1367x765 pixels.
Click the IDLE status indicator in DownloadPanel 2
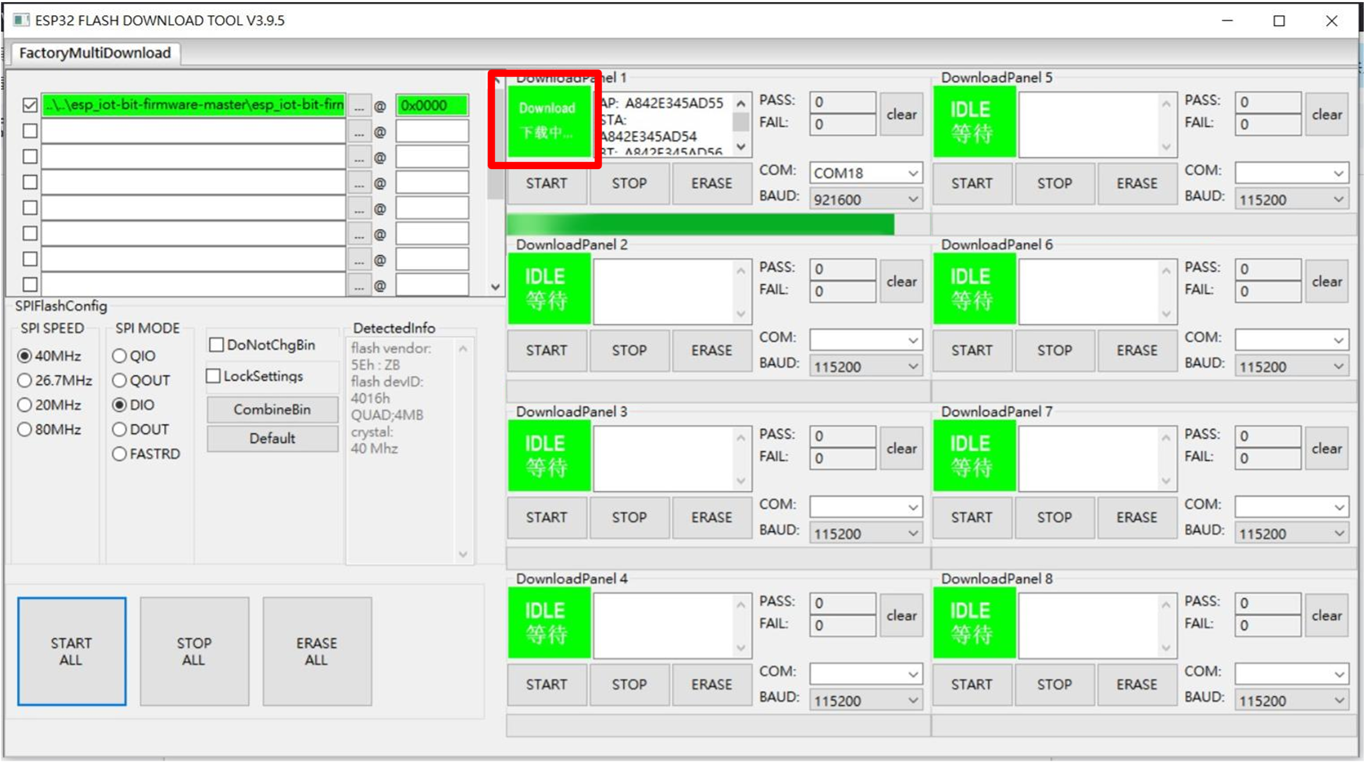pos(549,288)
